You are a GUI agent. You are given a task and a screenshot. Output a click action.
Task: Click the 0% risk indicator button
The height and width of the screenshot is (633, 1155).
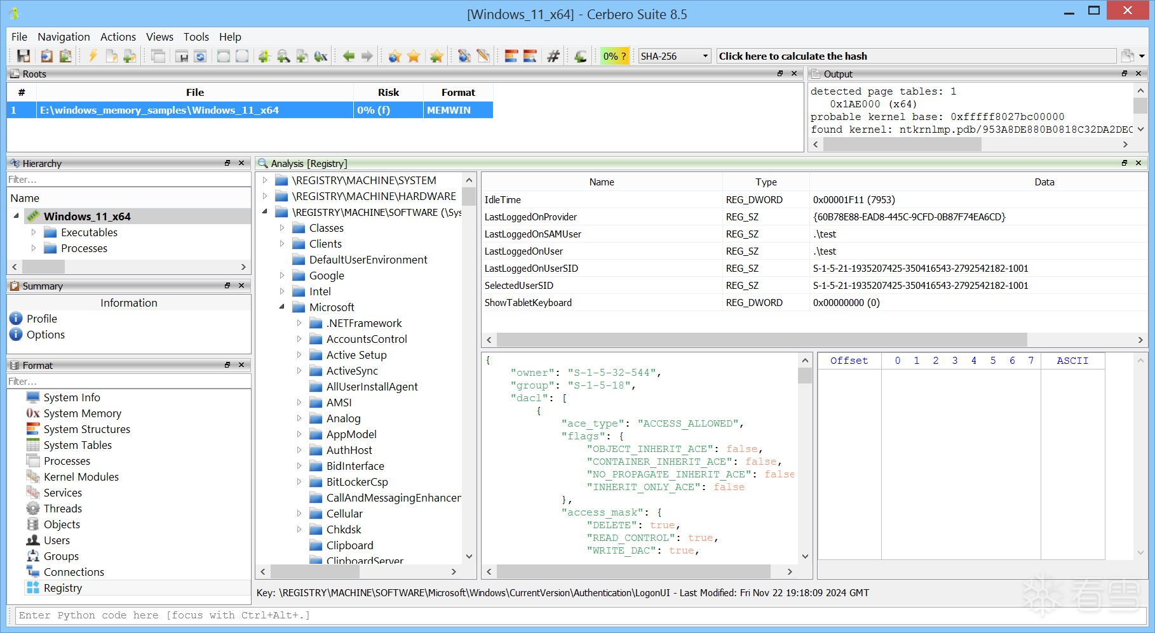click(x=614, y=57)
